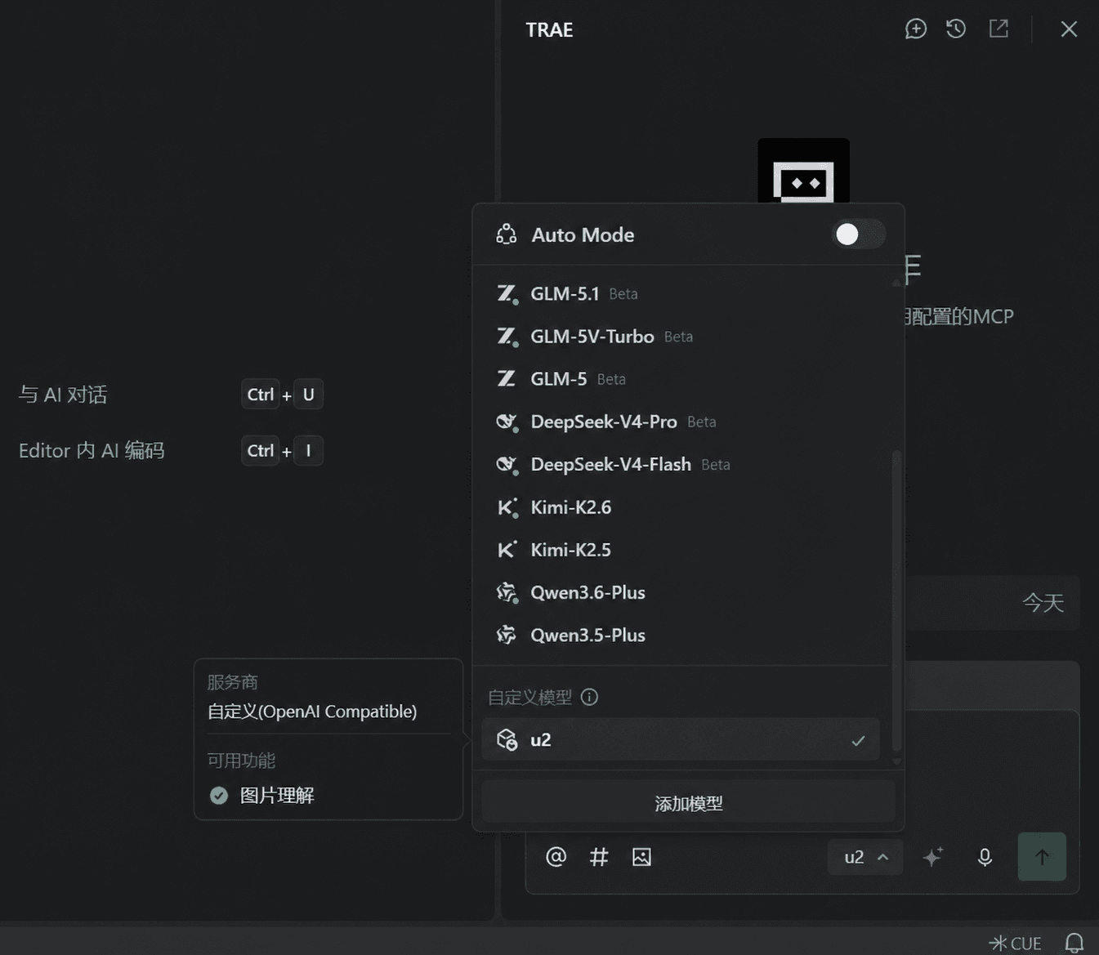1099x955 pixels.
Task: Click the Kimi-K2.6 logo icon
Action: (507, 507)
